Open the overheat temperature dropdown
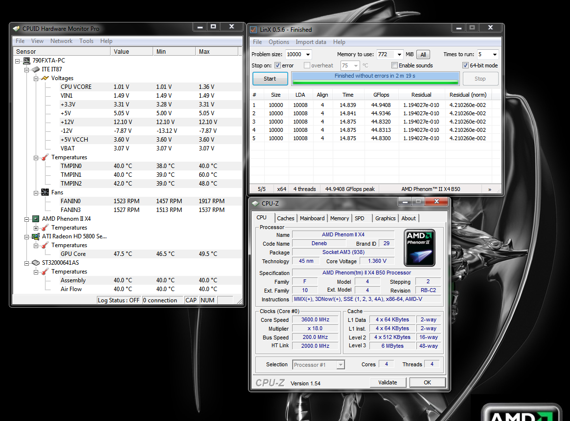This screenshot has width=570, height=421. (x=356, y=66)
